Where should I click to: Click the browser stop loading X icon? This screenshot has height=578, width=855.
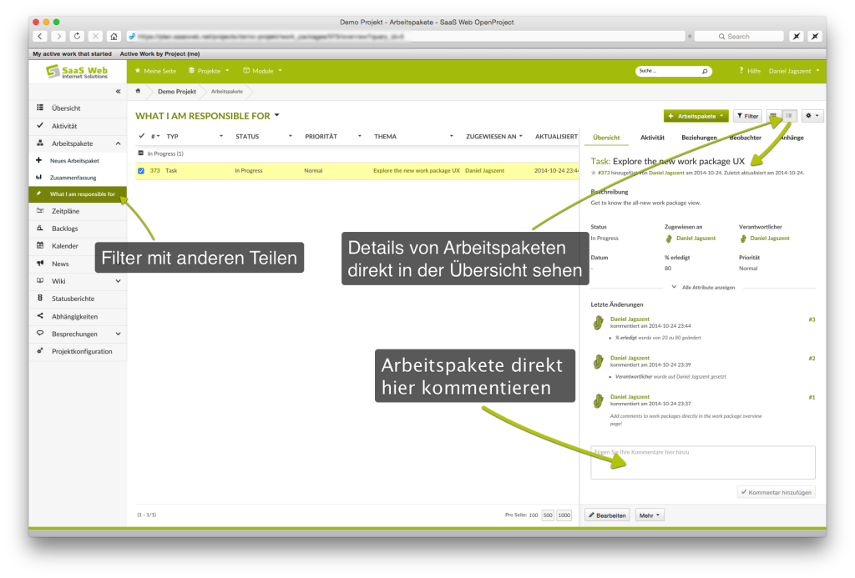[x=95, y=36]
